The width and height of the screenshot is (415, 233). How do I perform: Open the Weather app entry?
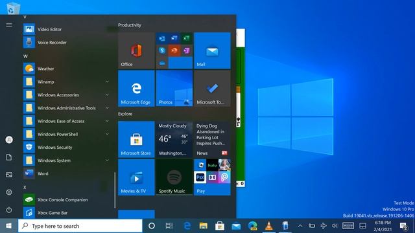tap(66, 69)
